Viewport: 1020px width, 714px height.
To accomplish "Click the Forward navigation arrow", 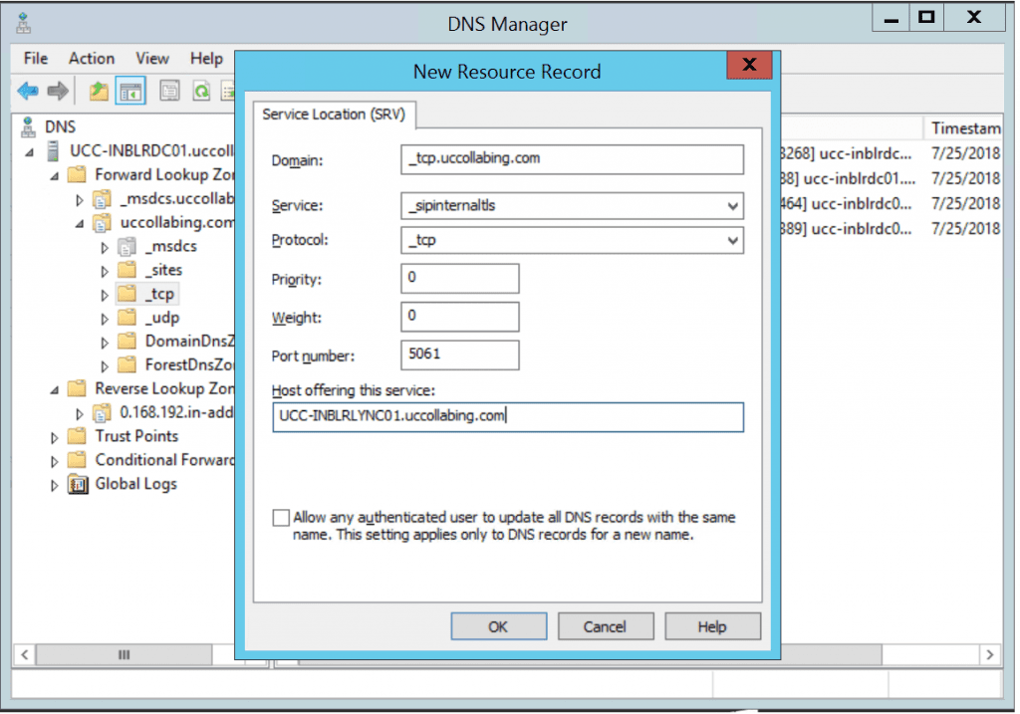I will pos(57,91).
